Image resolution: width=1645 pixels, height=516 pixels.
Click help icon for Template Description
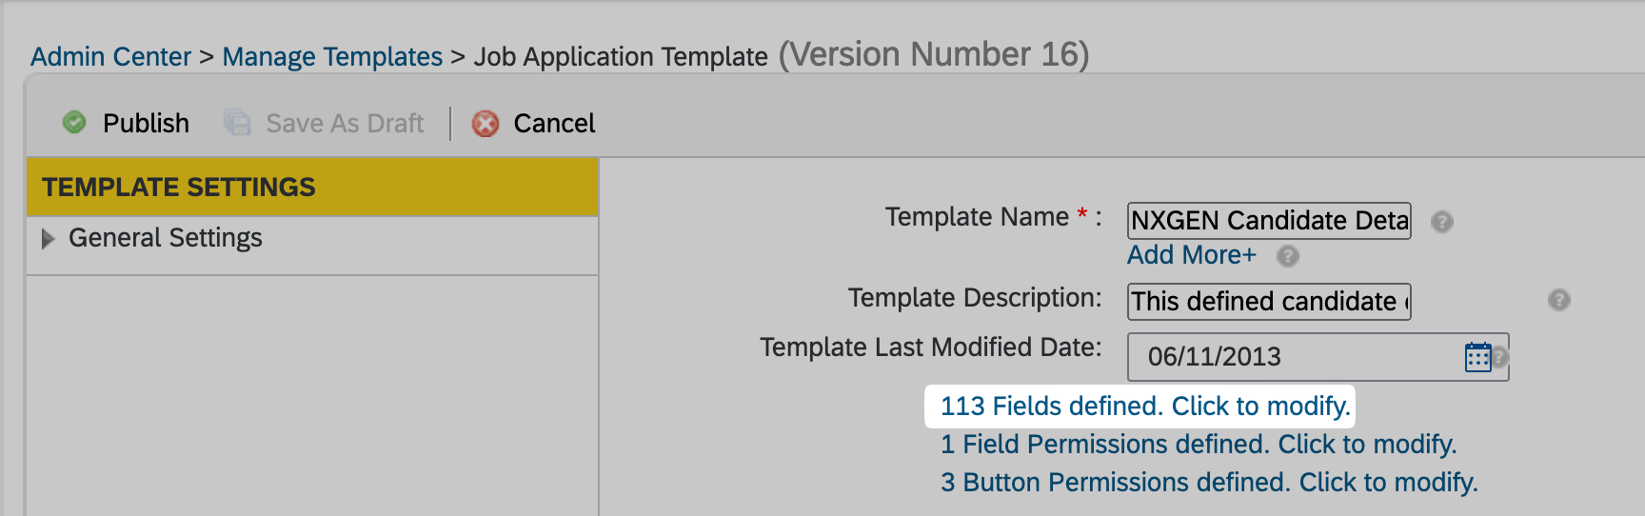1558,300
